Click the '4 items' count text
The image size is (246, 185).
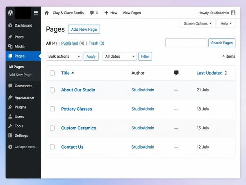(x=229, y=56)
